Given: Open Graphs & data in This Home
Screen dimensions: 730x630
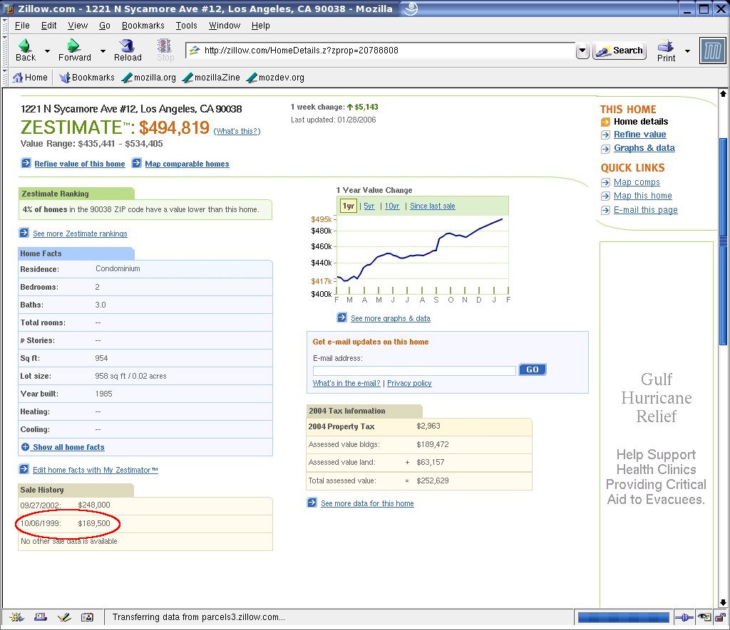Looking at the screenshot, I should tap(644, 148).
